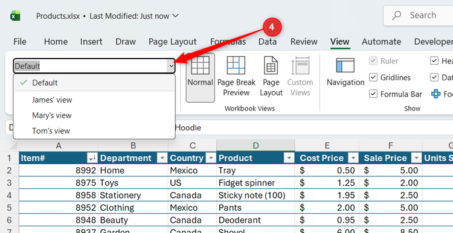The width and height of the screenshot is (453, 233).
Task: Toggle the Gridlines checkbox
Action: click(x=373, y=77)
